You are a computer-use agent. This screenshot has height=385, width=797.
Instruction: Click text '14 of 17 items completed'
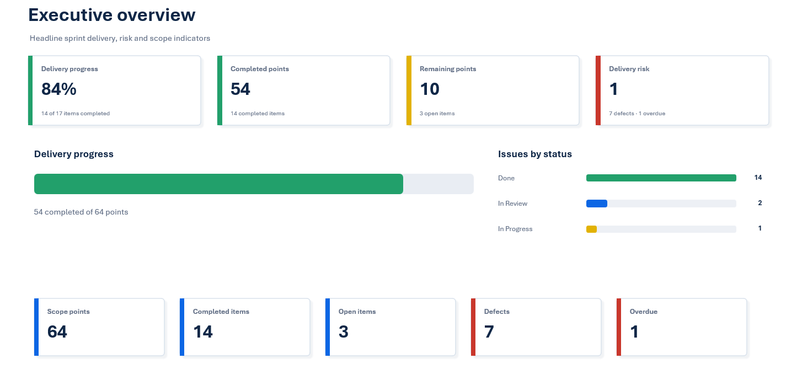click(x=76, y=114)
